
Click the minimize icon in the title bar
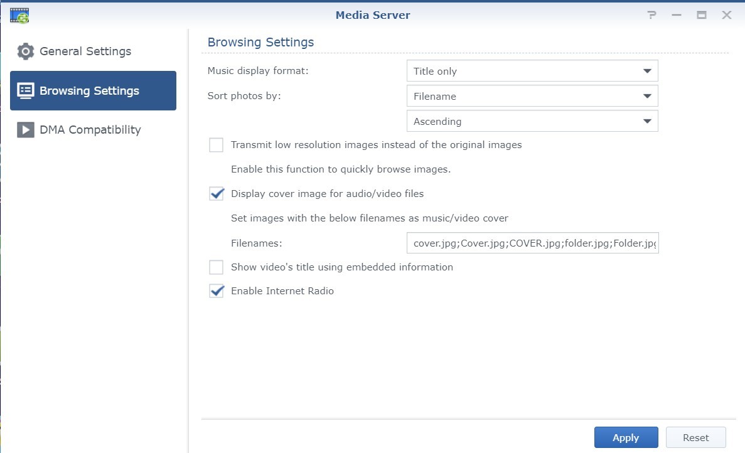677,14
